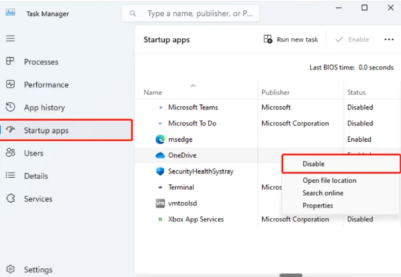Open Properties from the context menu
The height and width of the screenshot is (277, 401).
pyautogui.click(x=318, y=205)
